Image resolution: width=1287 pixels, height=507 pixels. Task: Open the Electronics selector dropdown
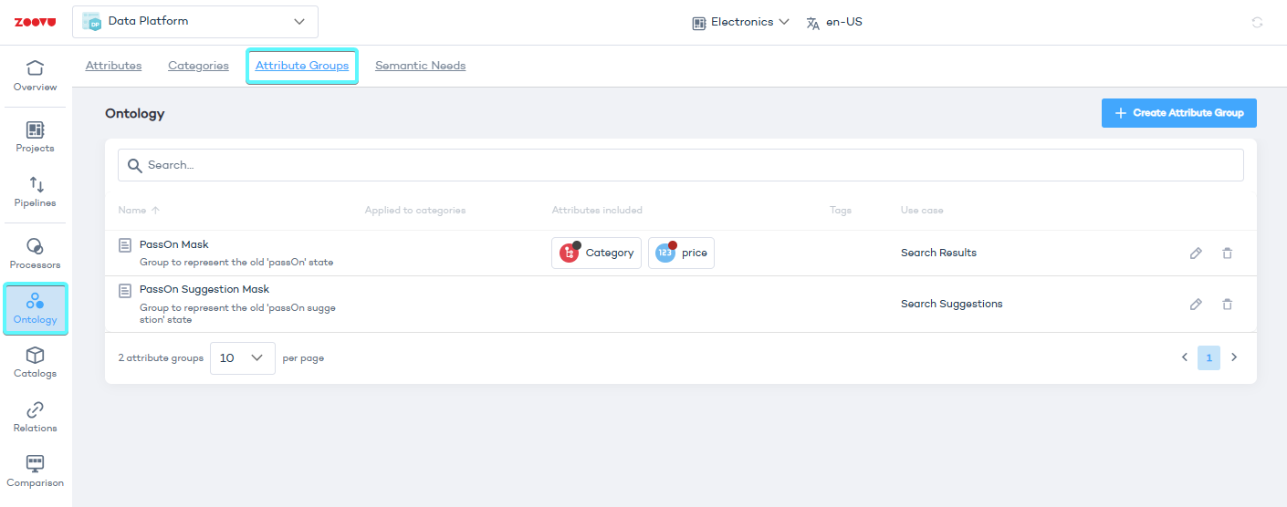coord(740,22)
